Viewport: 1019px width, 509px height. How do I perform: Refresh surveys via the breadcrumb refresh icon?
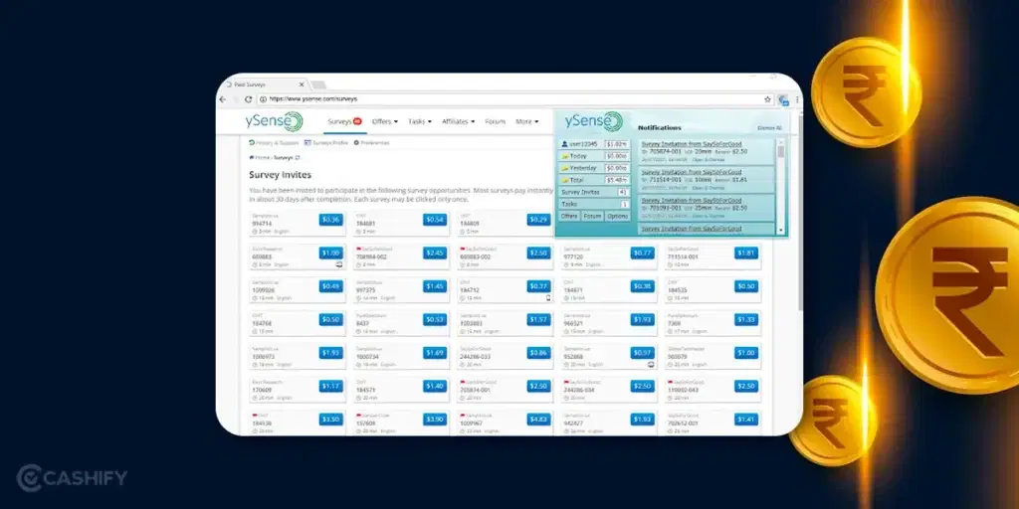click(298, 157)
